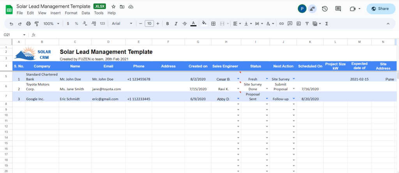
Task: Open the Follow-up next action dropdown
Action: (294, 99)
